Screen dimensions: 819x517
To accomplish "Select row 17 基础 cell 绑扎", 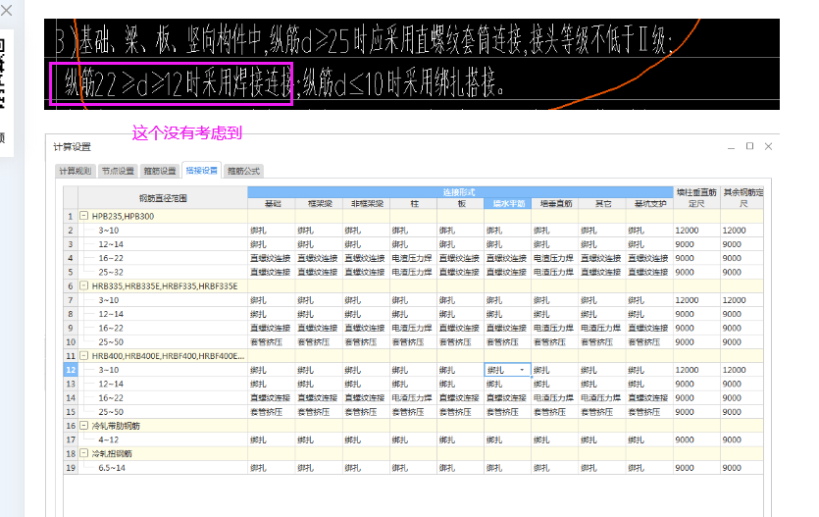I will pos(272,439).
